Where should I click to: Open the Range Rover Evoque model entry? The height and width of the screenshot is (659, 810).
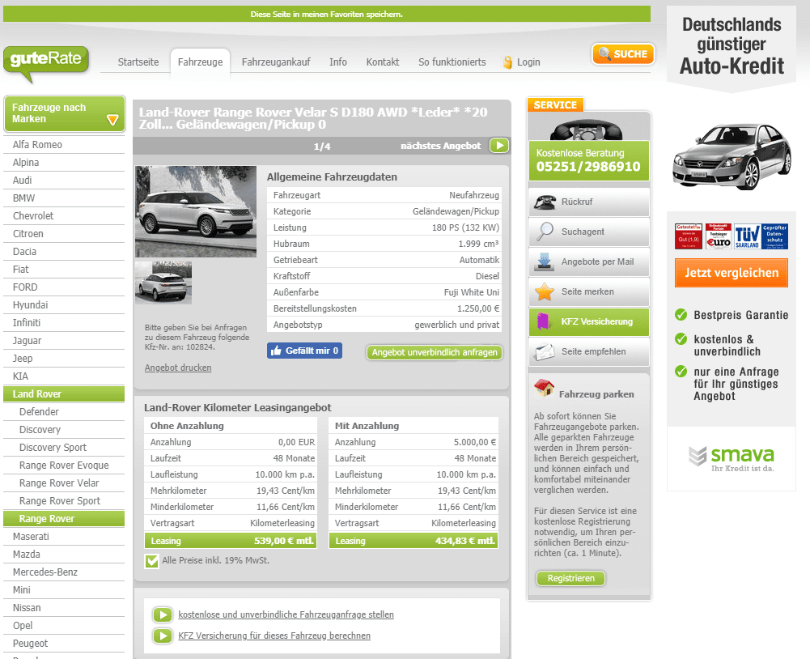[64, 466]
